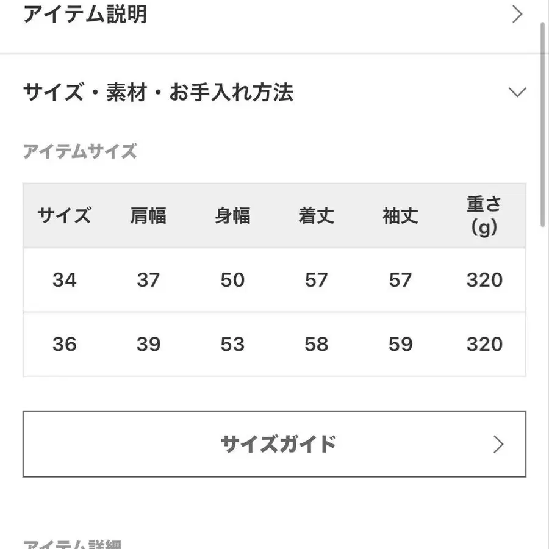
Task: Select the 身幅 column header
Action: click(x=231, y=216)
